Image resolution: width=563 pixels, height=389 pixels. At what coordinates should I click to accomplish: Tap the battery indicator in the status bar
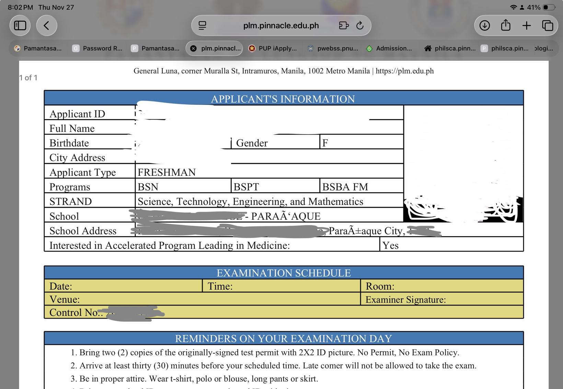tap(549, 7)
